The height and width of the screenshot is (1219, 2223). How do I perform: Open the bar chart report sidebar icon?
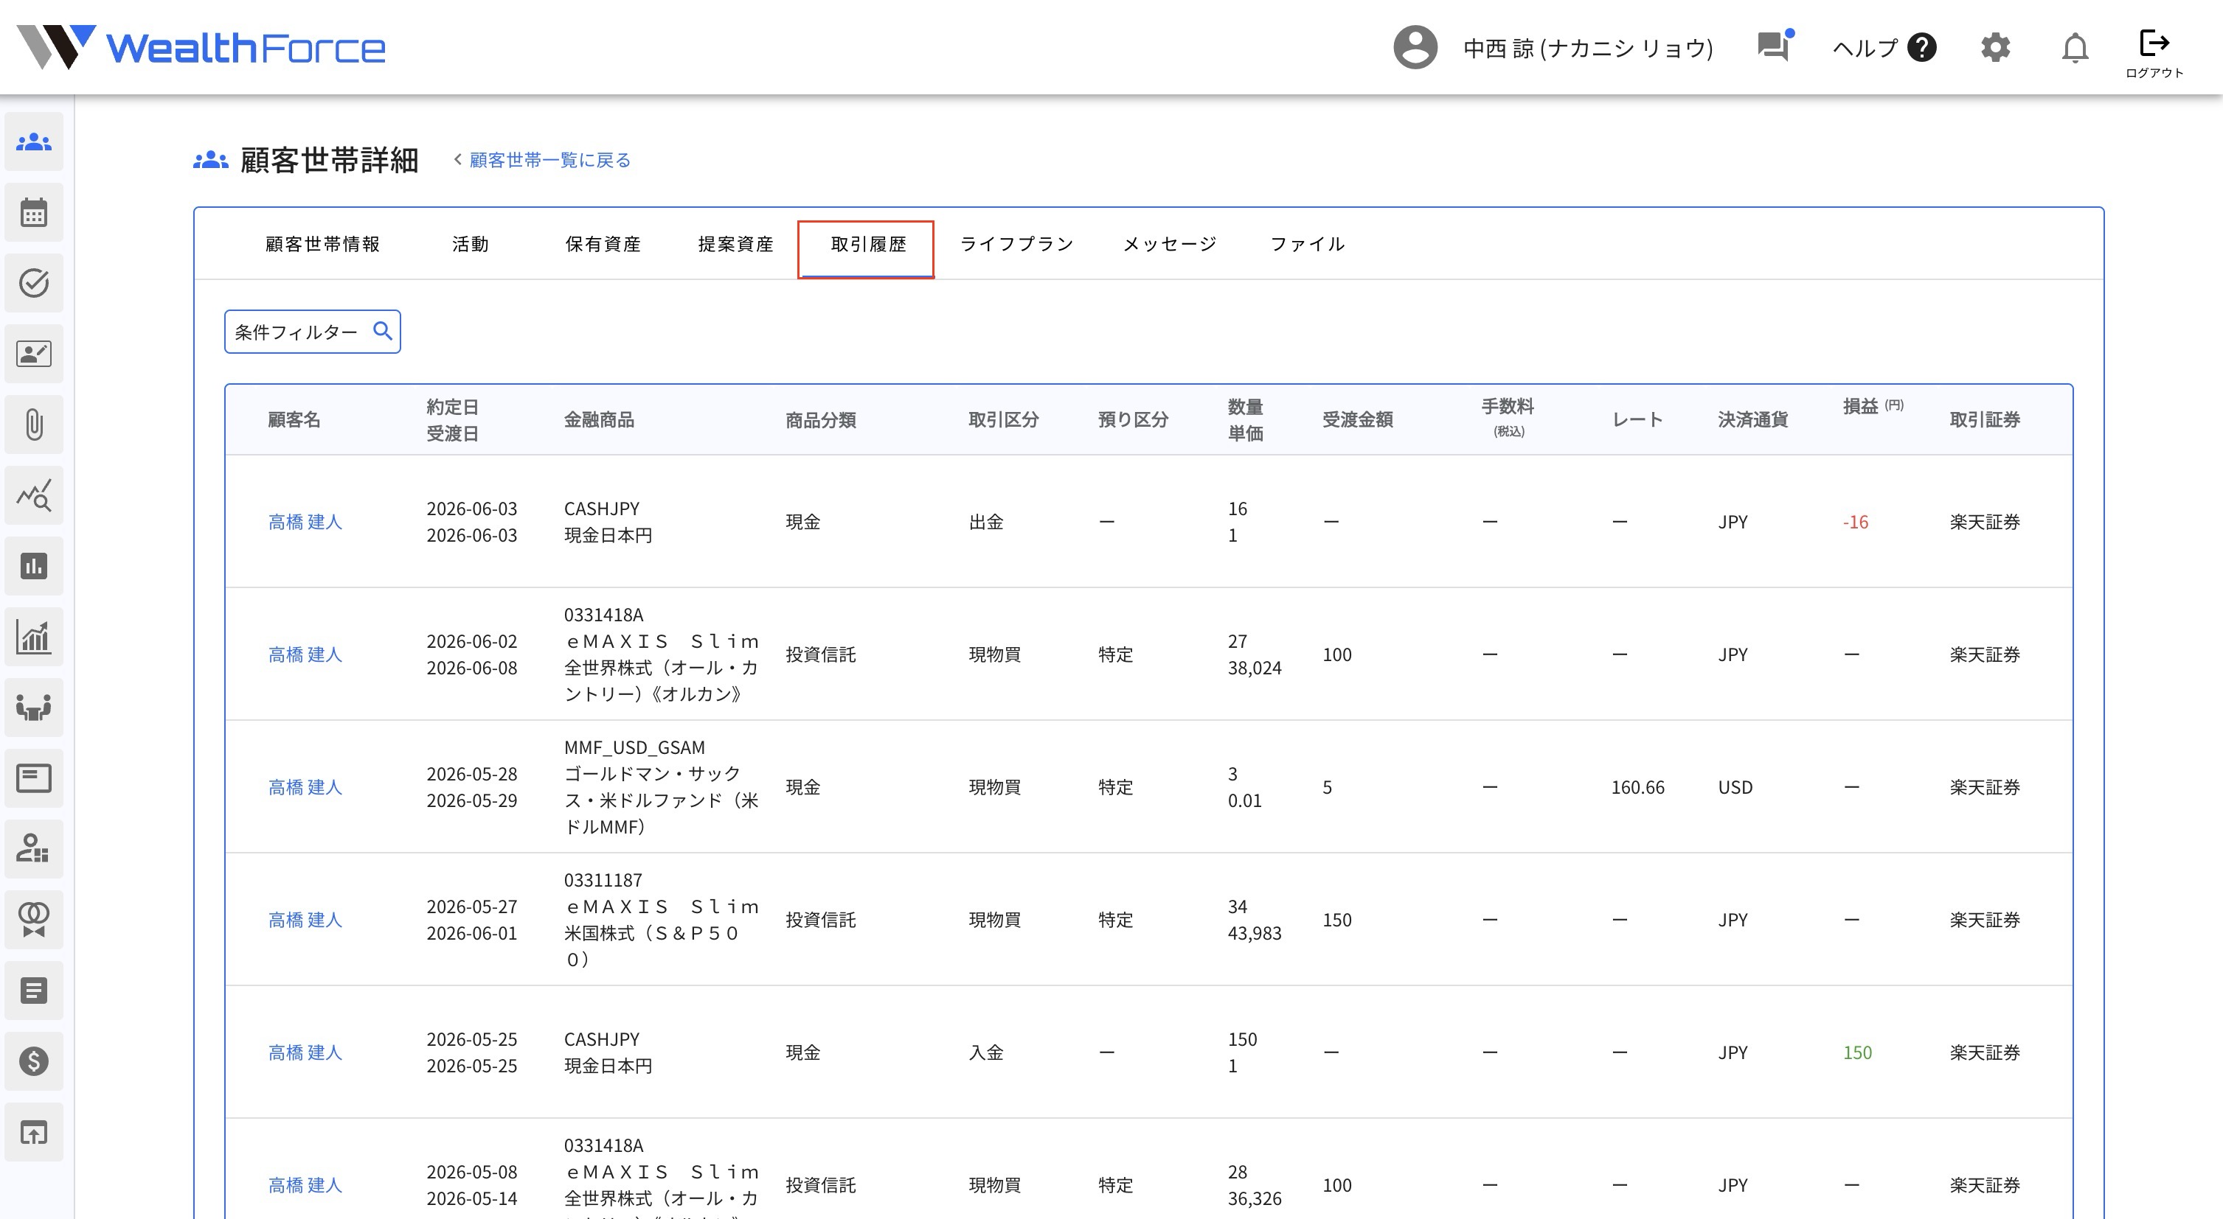click(x=34, y=565)
